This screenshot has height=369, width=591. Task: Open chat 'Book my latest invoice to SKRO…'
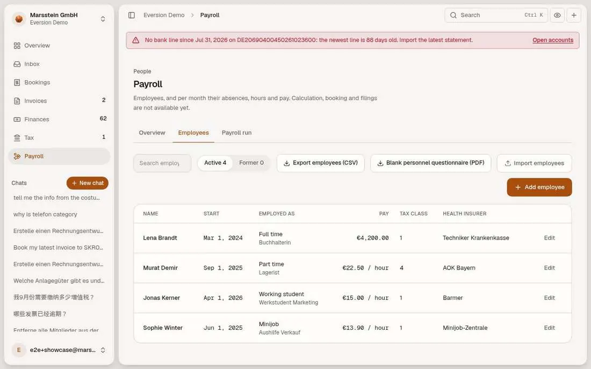(x=58, y=247)
